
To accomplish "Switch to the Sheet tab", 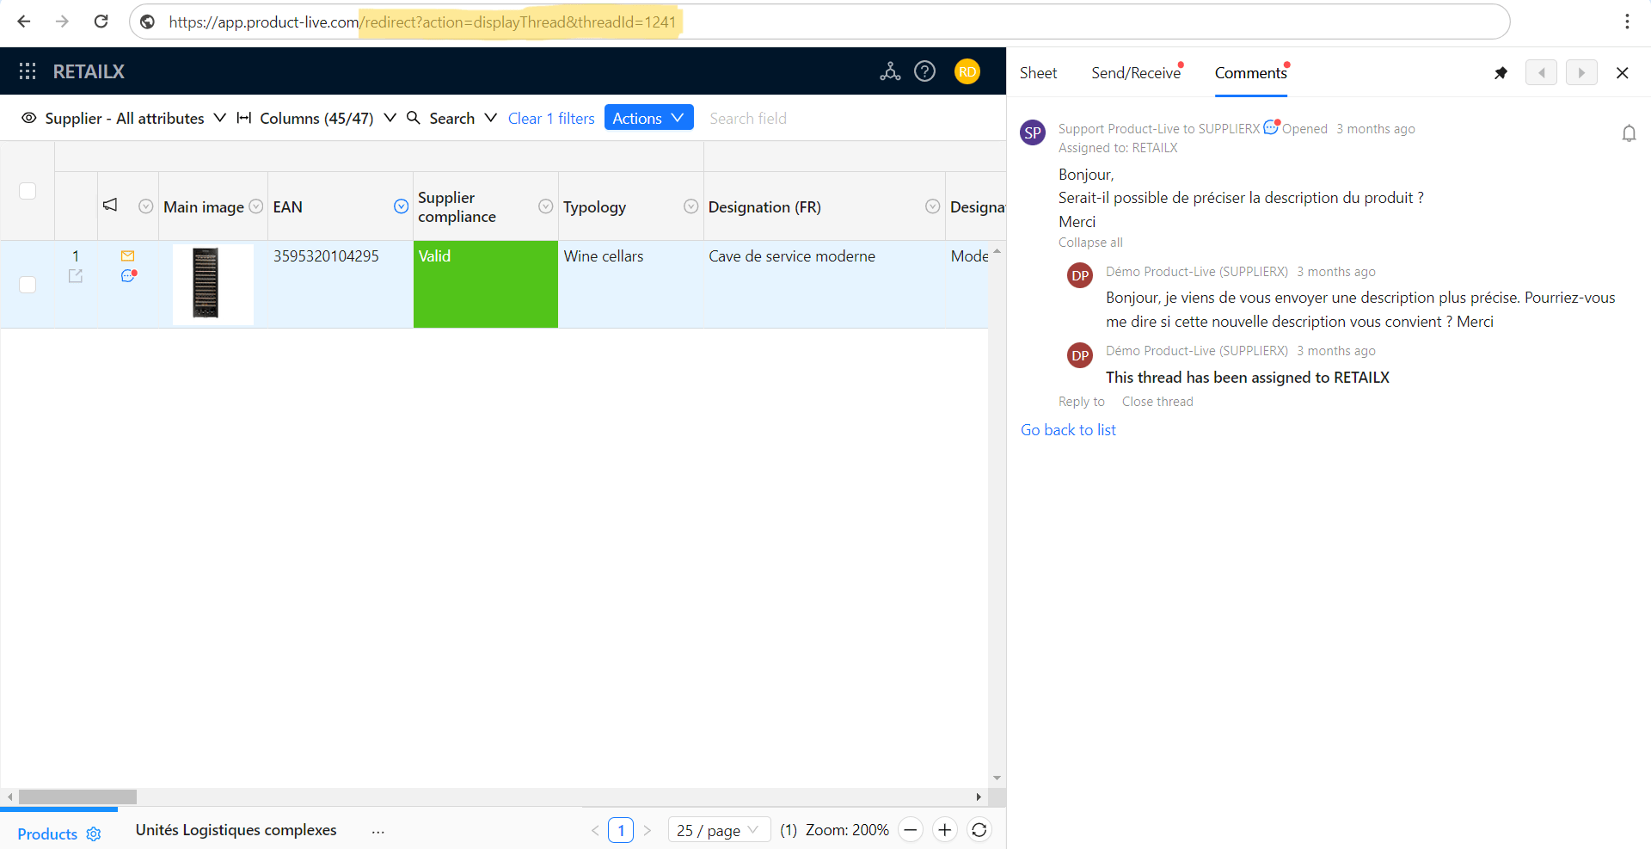I will pyautogui.click(x=1038, y=73).
